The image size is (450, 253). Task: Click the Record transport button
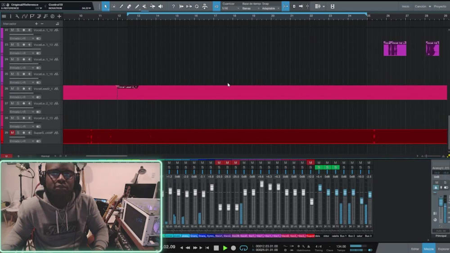233,248
